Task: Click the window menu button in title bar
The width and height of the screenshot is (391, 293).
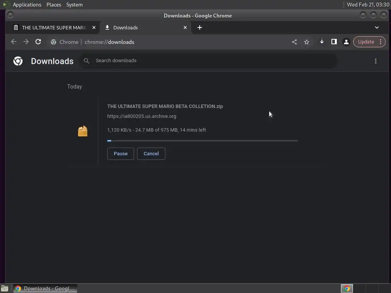Action: point(10,15)
